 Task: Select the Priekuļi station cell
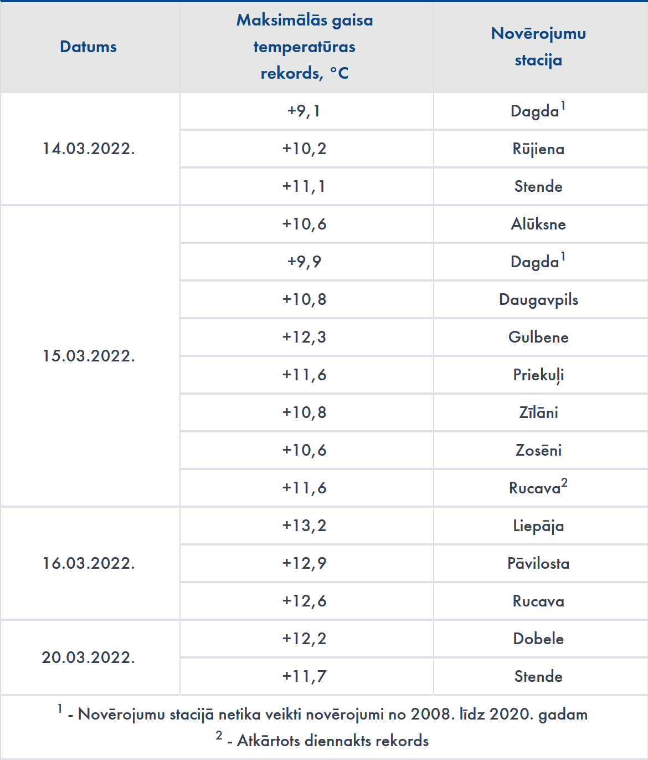click(538, 375)
